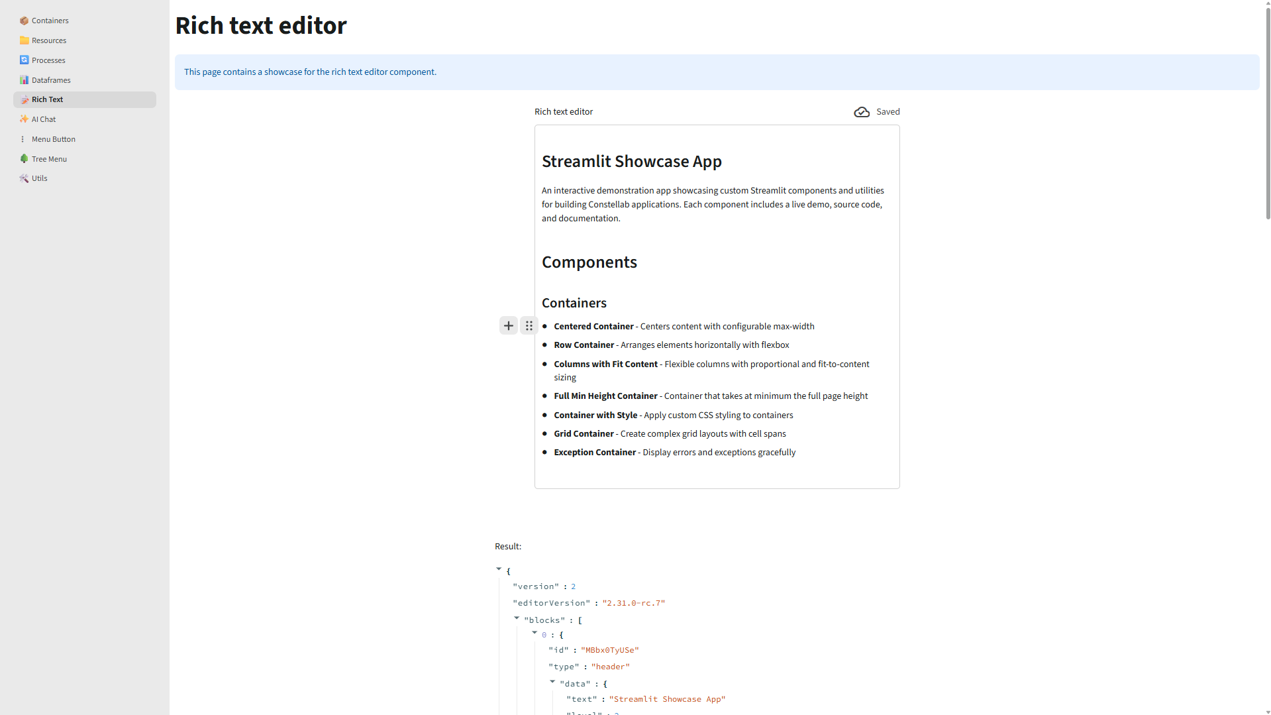Collapse the "data" object in JSON
Screen dimensions: 1271x715
pyautogui.click(x=552, y=682)
